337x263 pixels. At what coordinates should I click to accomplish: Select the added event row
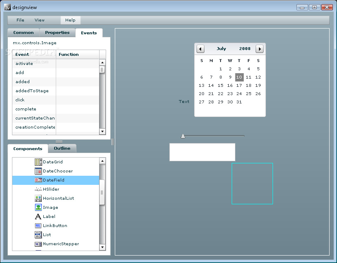click(56, 82)
